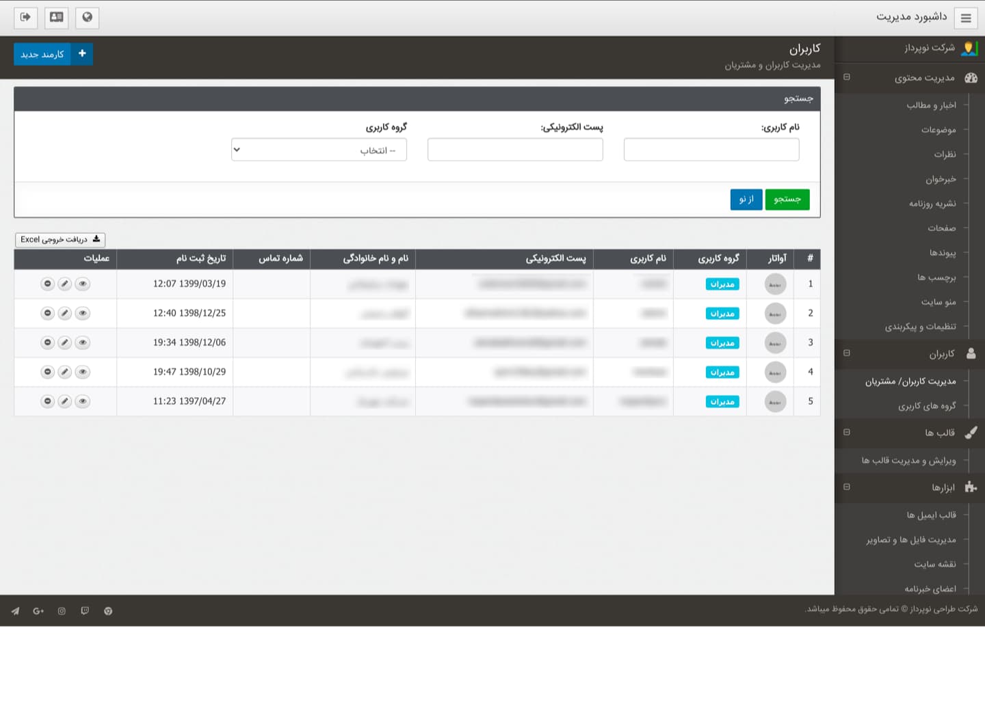The height and width of the screenshot is (717, 985).
Task: Click the globe icon in top bar
Action: click(x=87, y=18)
